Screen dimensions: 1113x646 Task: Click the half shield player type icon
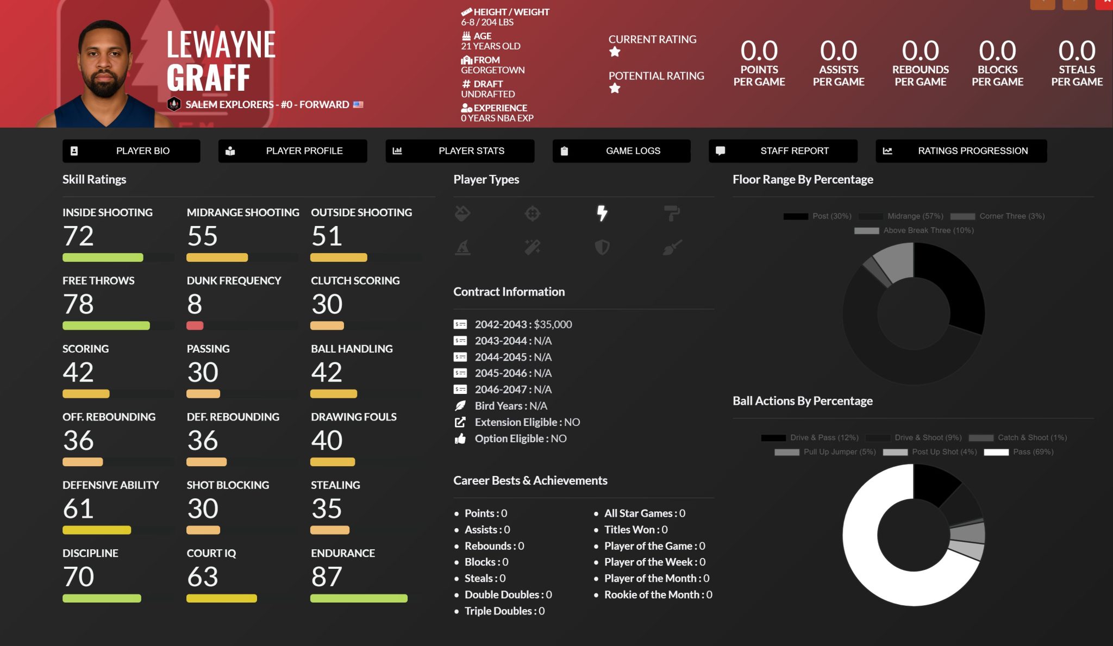pos(602,248)
